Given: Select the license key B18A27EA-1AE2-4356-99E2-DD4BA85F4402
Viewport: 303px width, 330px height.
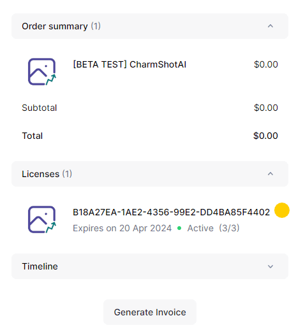Looking at the screenshot, I should (x=171, y=212).
